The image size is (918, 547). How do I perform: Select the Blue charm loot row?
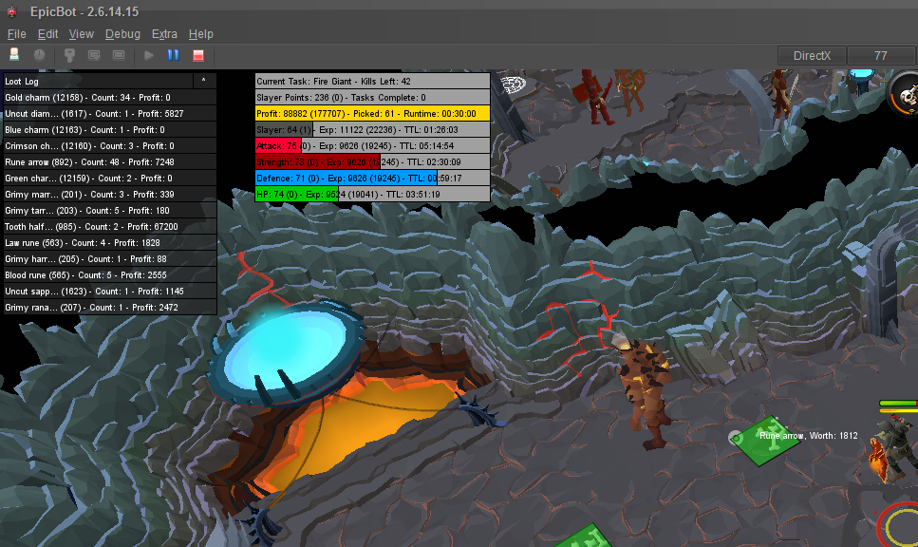(110, 129)
